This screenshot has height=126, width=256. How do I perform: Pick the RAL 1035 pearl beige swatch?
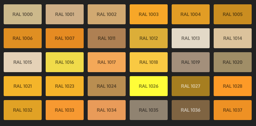(x=149, y=110)
